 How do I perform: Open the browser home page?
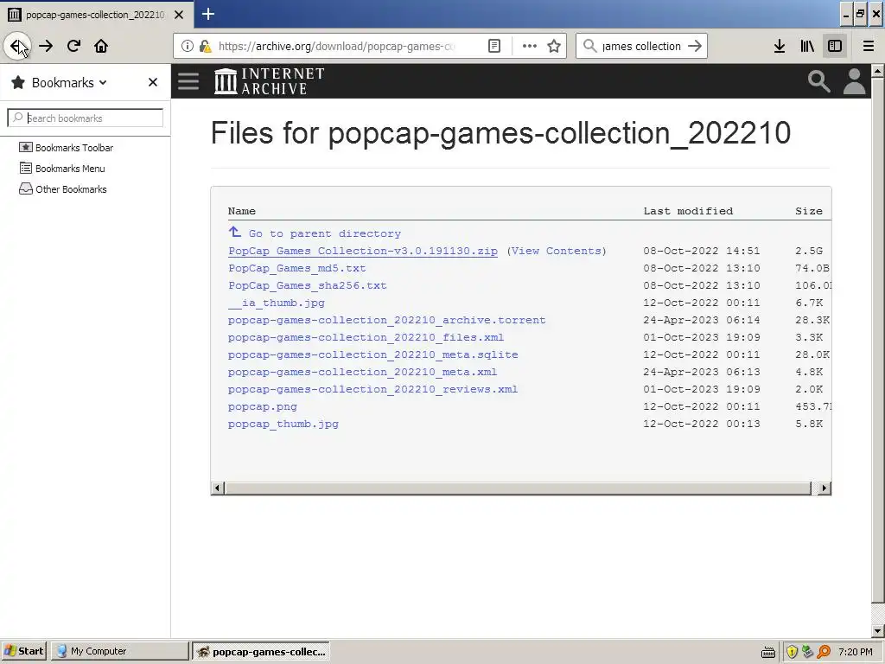101,46
